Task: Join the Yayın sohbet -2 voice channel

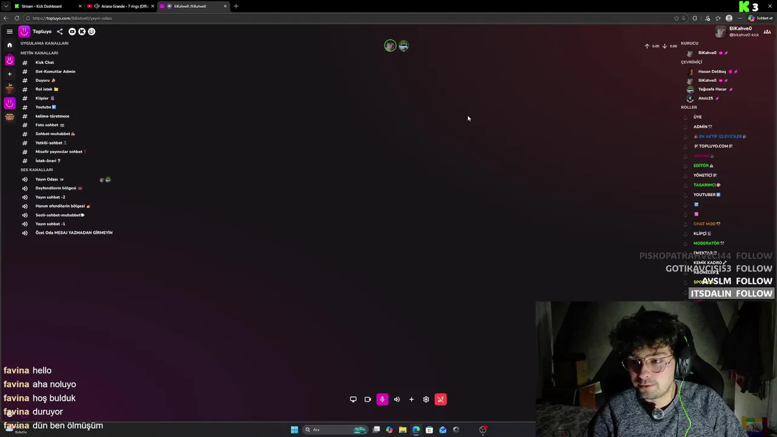Action: [x=50, y=197]
